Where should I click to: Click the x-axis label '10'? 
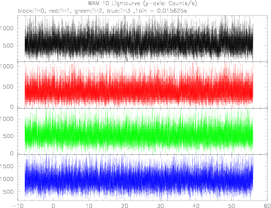click(x=89, y=206)
